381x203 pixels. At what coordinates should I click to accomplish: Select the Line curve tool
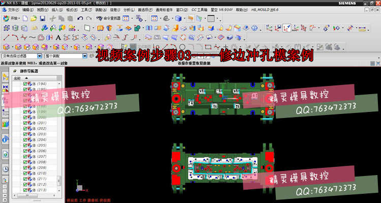6,38
